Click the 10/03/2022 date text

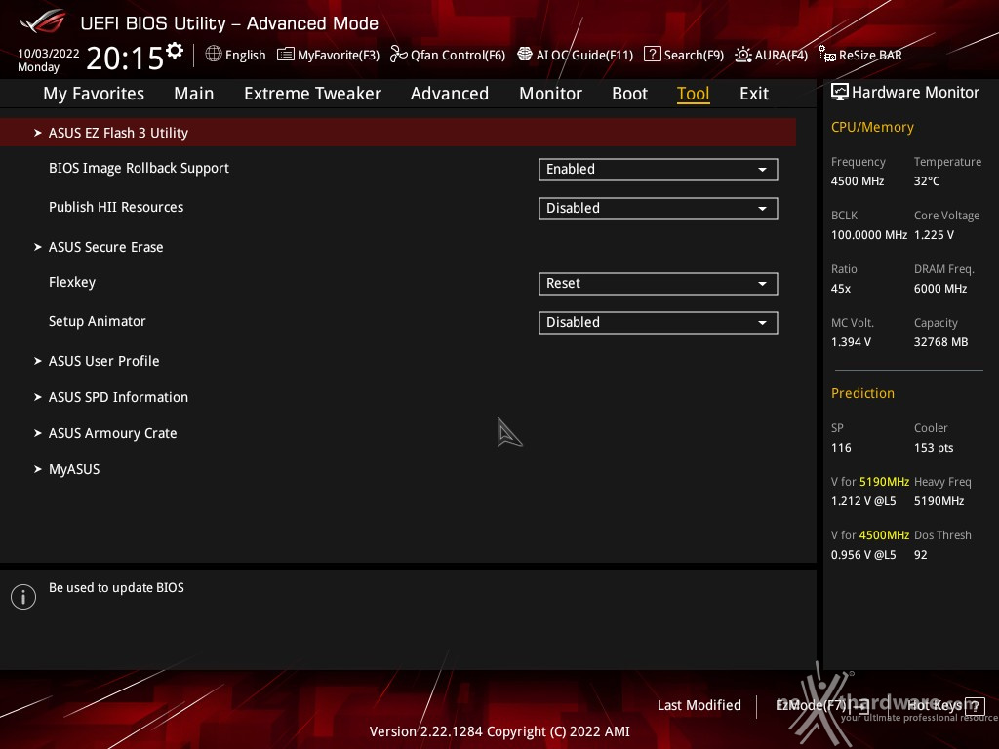pyautogui.click(x=49, y=53)
